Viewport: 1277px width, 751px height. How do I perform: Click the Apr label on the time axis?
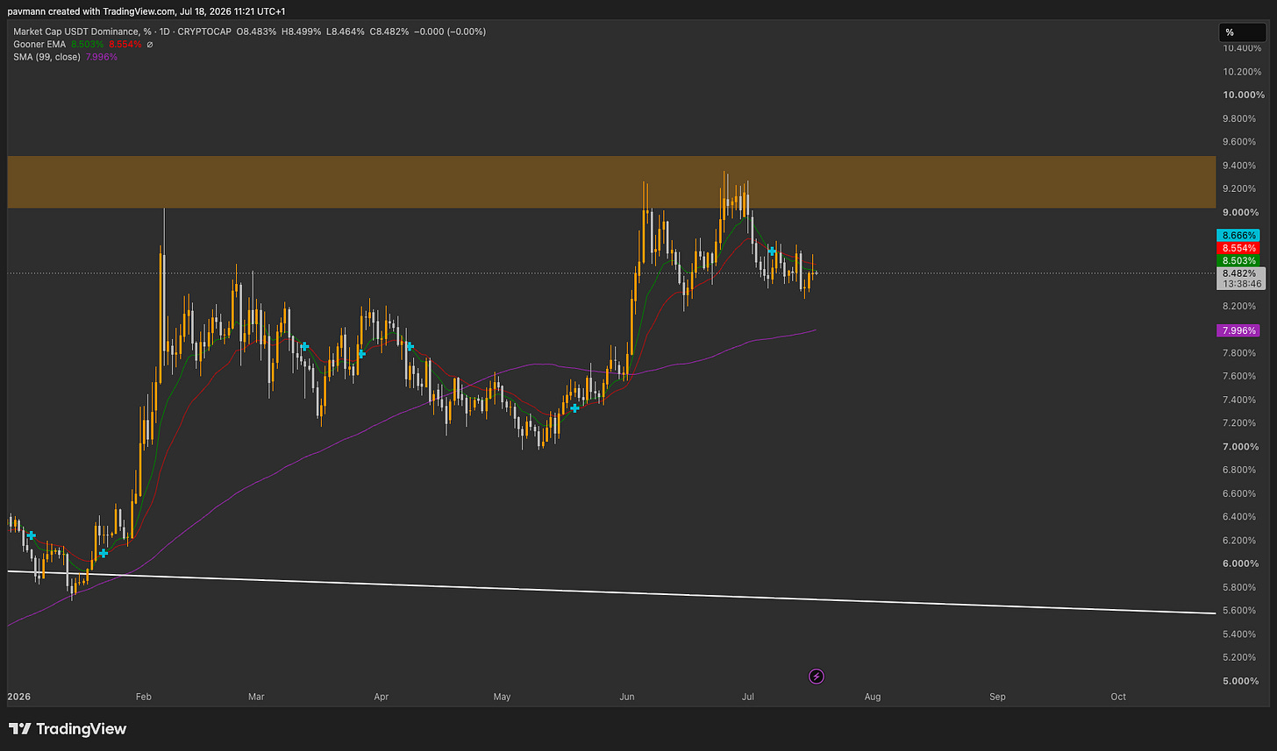[382, 697]
